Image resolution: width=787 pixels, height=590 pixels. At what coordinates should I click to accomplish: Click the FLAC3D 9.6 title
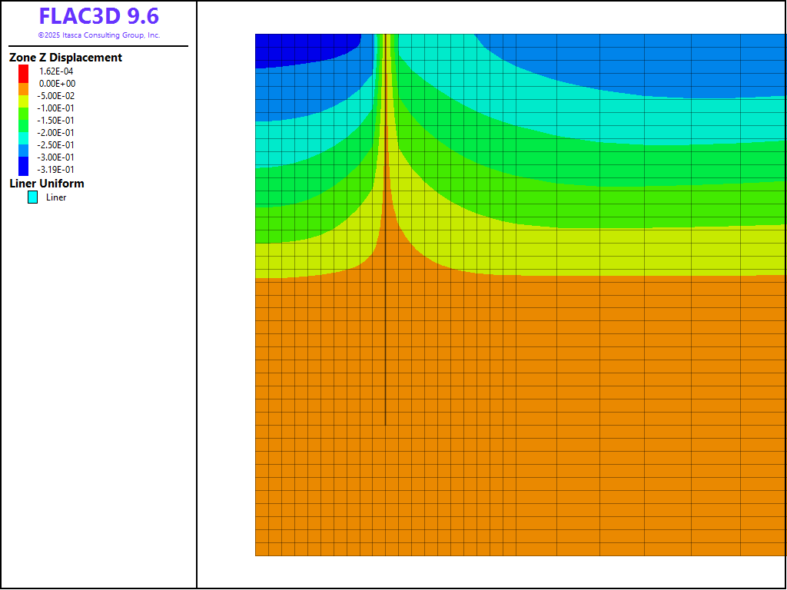point(98,16)
